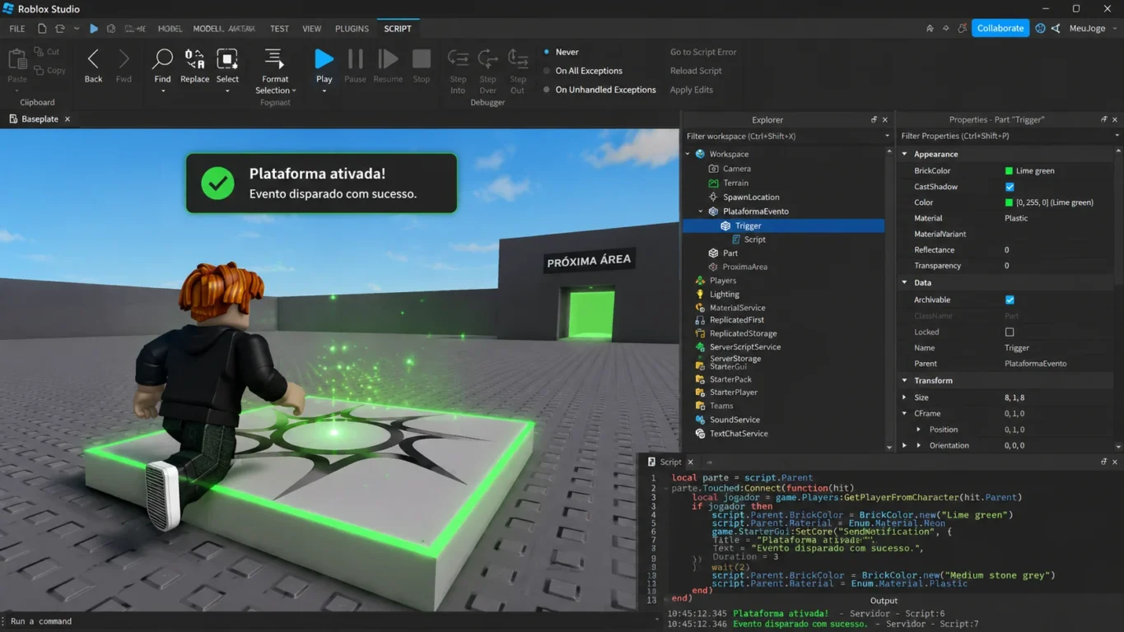Toggle the Archivable checkbox
The width and height of the screenshot is (1124, 632).
coord(1010,300)
